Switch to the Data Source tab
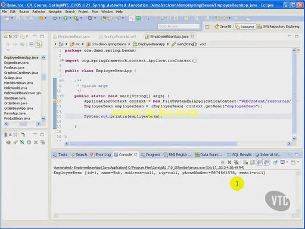The width and height of the screenshot is (305, 229). click(208, 154)
